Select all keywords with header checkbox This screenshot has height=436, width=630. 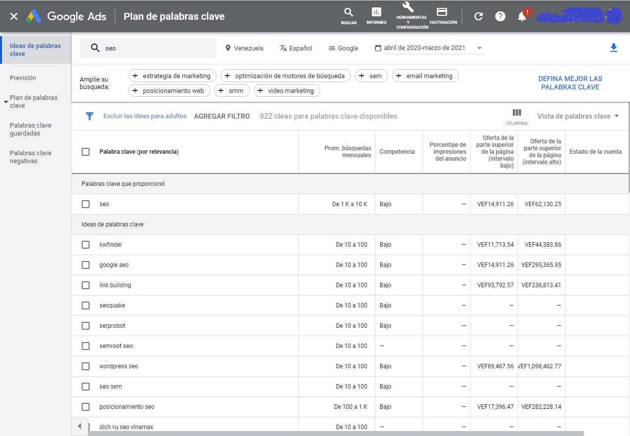[x=85, y=152]
